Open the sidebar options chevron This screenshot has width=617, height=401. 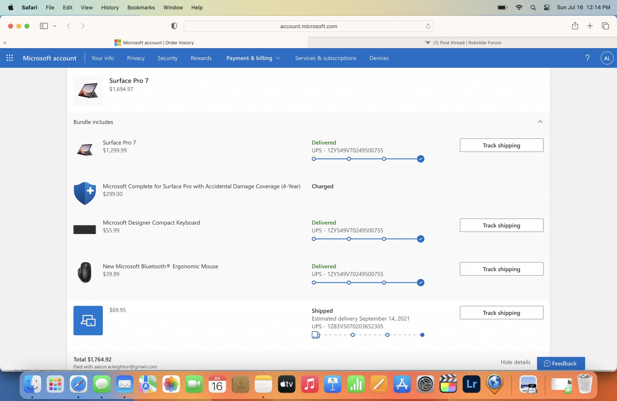(55, 26)
